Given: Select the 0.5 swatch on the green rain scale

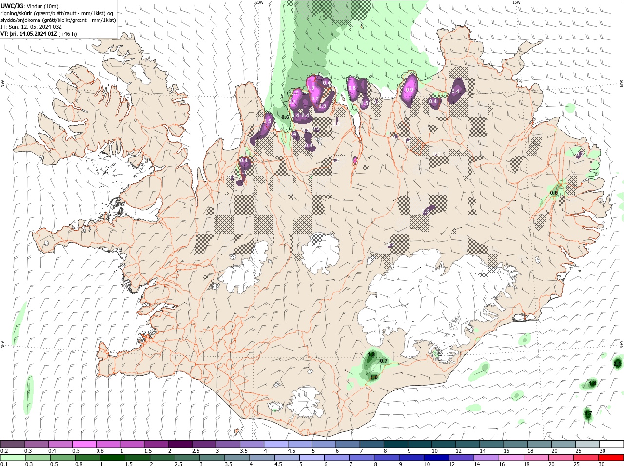Looking at the screenshot, I should click(x=62, y=458).
